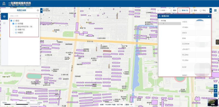Collapse left panel with blue arrow
219x107 pixels.
[x=41, y=10]
